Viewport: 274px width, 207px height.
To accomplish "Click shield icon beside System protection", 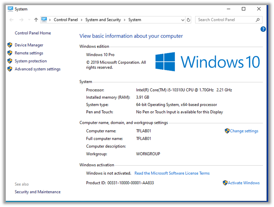I will tap(10, 61).
